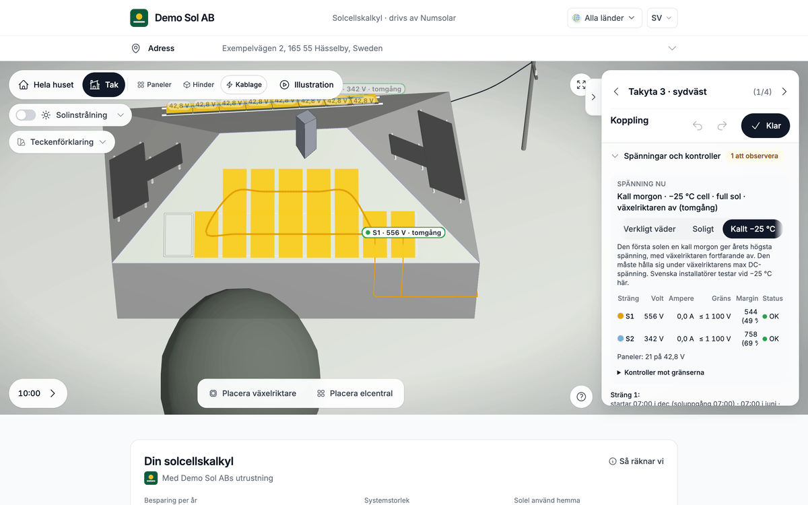Click the Takyta 3 · sydväst heading
The height and width of the screenshot is (505, 808).
click(x=667, y=92)
